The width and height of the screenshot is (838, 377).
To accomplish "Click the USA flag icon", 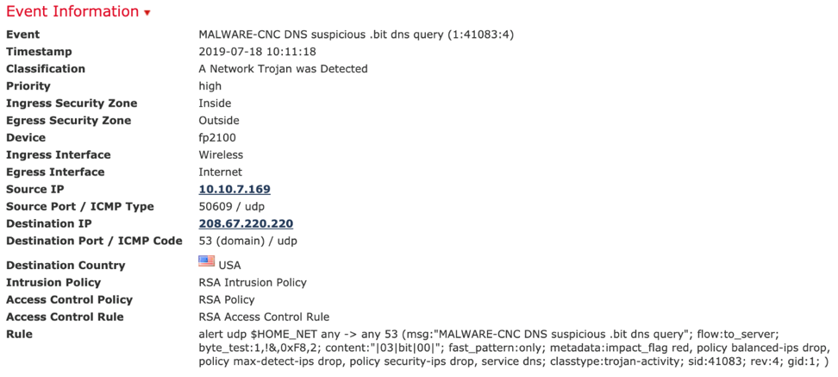I will [207, 261].
